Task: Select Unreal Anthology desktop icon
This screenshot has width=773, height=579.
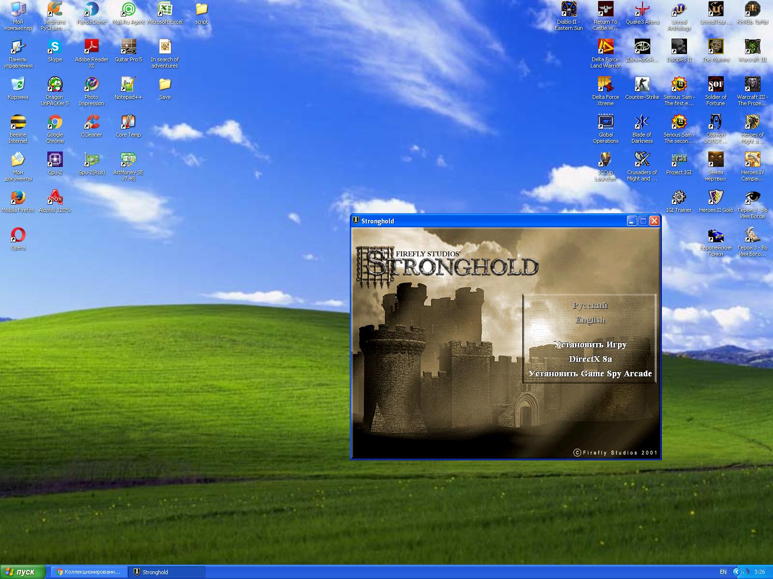Action: pos(679,16)
